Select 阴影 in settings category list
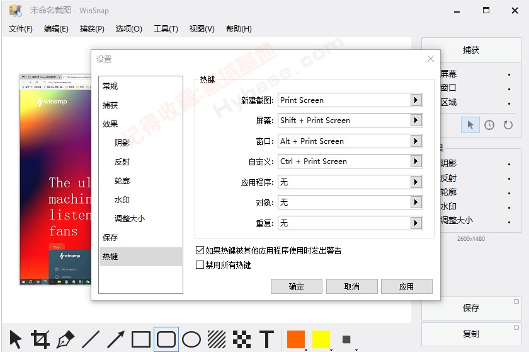Viewport: 529px width, 352px height. [x=122, y=143]
